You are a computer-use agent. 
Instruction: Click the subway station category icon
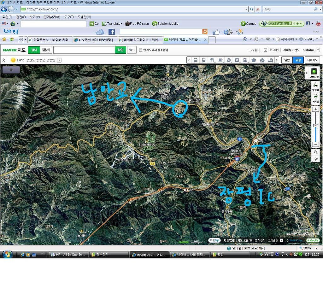tap(203, 60)
